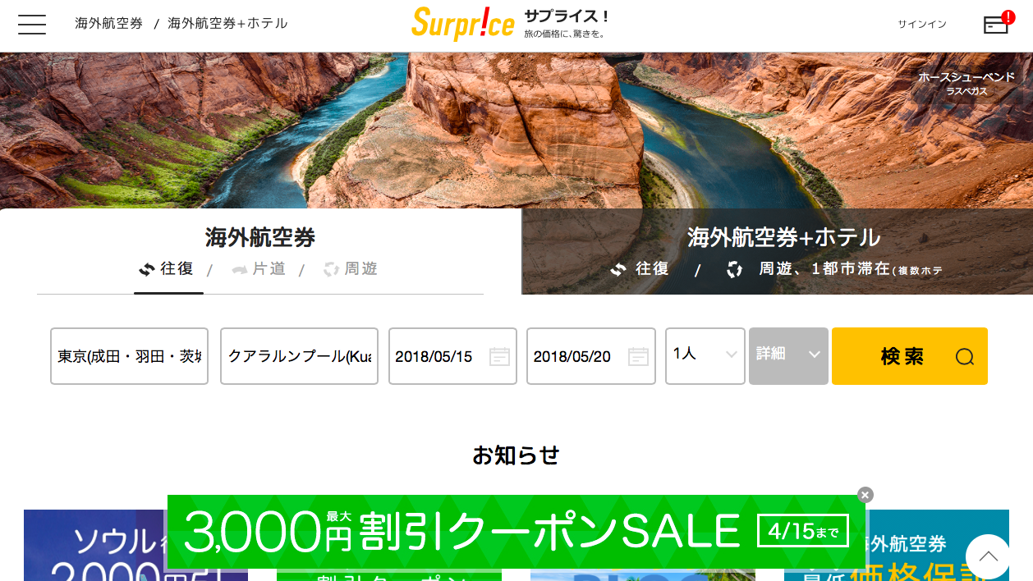The image size is (1033, 581).
Task: Switch to the 海外航空券+ホテル tab
Action: click(783, 238)
